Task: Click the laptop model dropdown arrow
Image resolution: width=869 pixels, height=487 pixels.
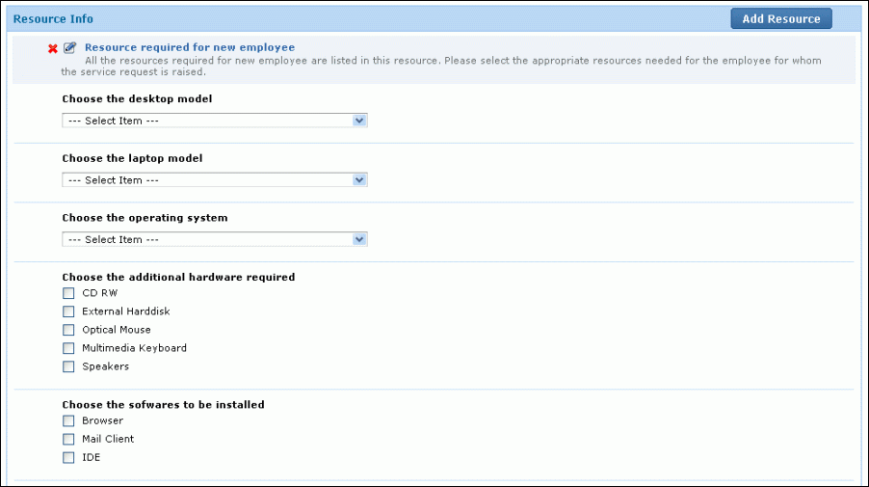Action: point(359,180)
